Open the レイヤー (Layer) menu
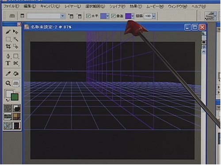The height and width of the screenshot is (165, 221). tap(73, 6)
